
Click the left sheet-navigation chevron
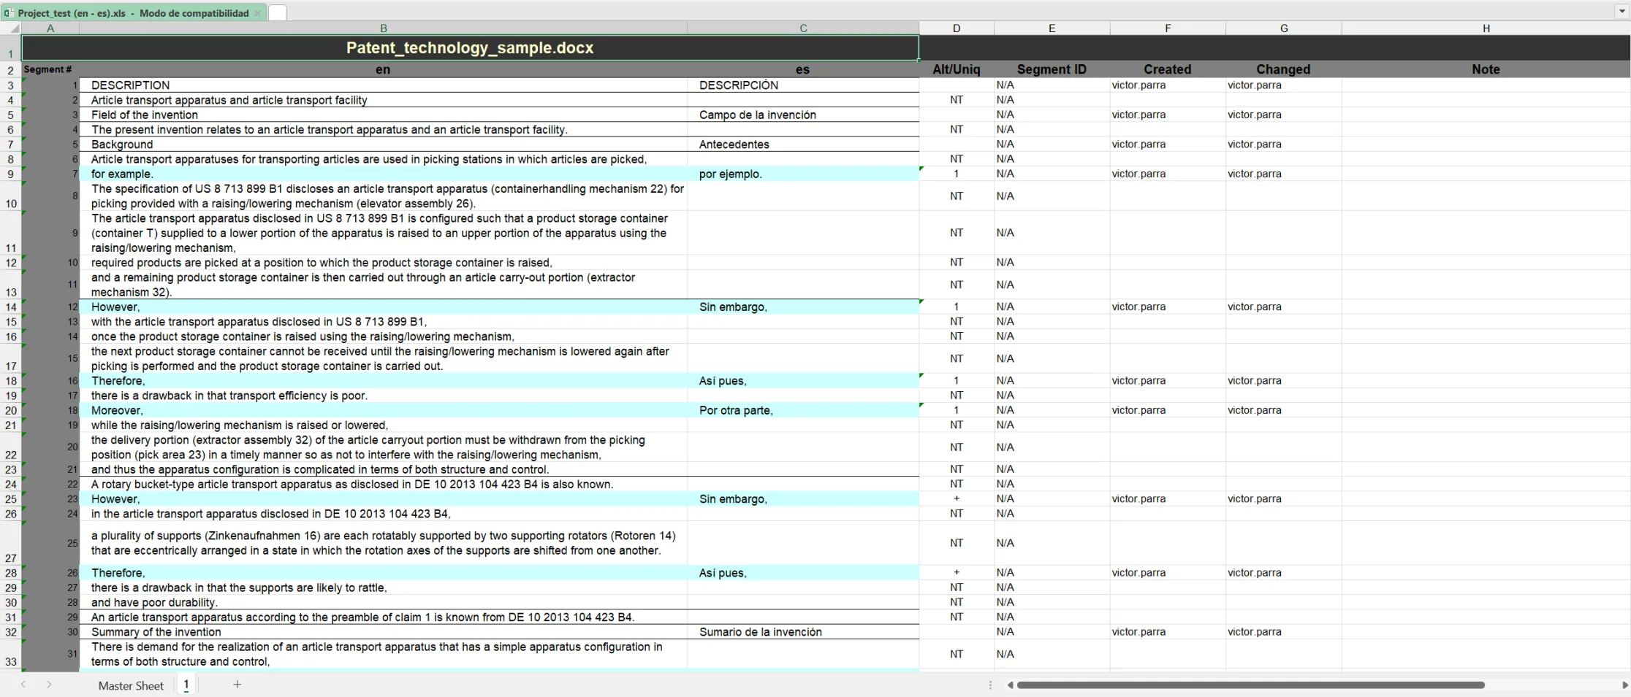(x=24, y=685)
